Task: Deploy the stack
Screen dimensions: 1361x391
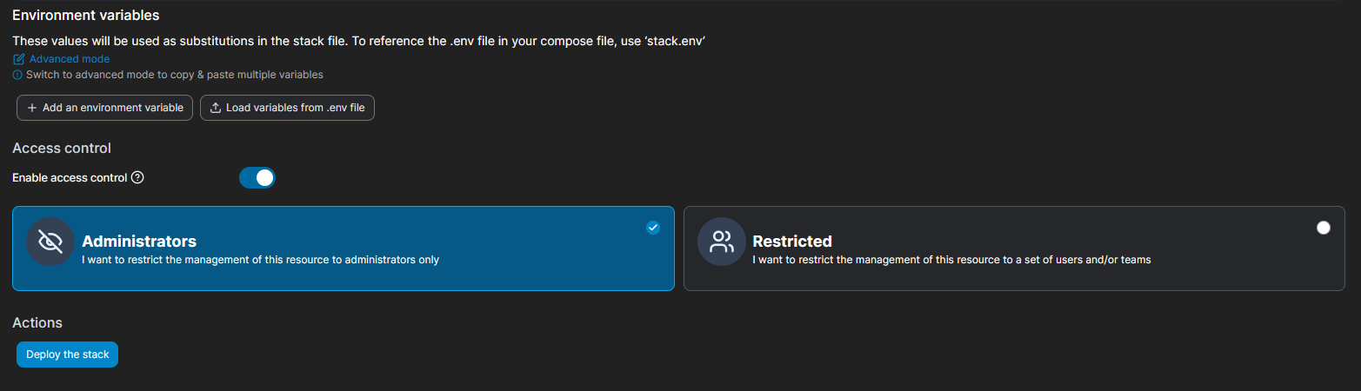Action: [x=67, y=355]
